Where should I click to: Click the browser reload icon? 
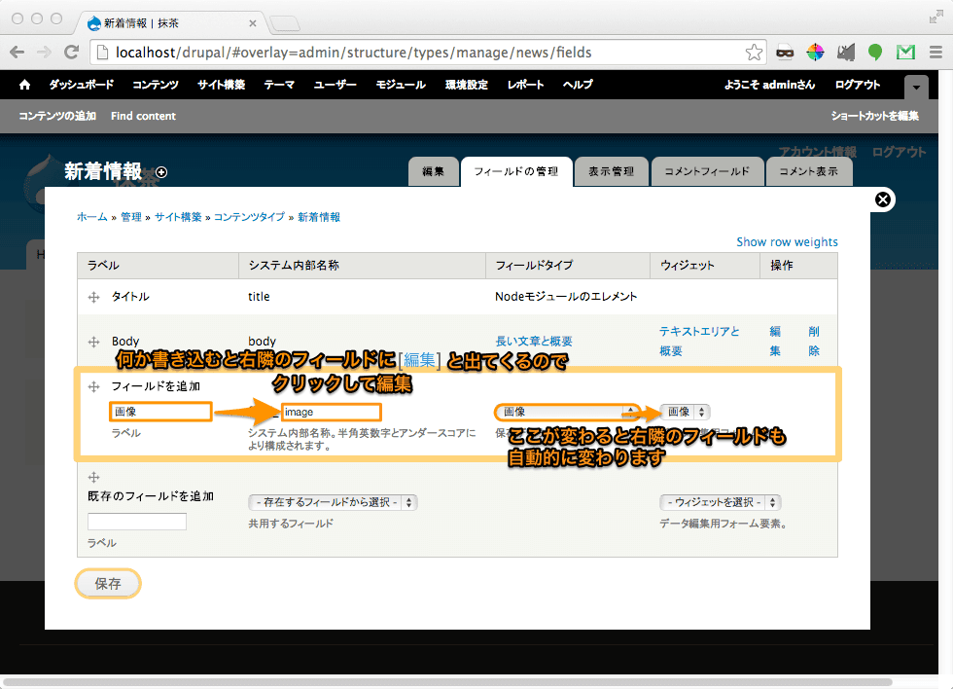coord(71,53)
